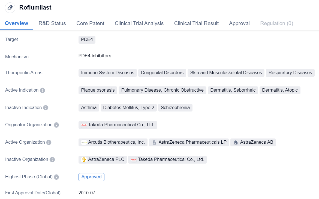Open the Clinical Trial Analysis tab
The image size is (319, 199).
pos(139,23)
